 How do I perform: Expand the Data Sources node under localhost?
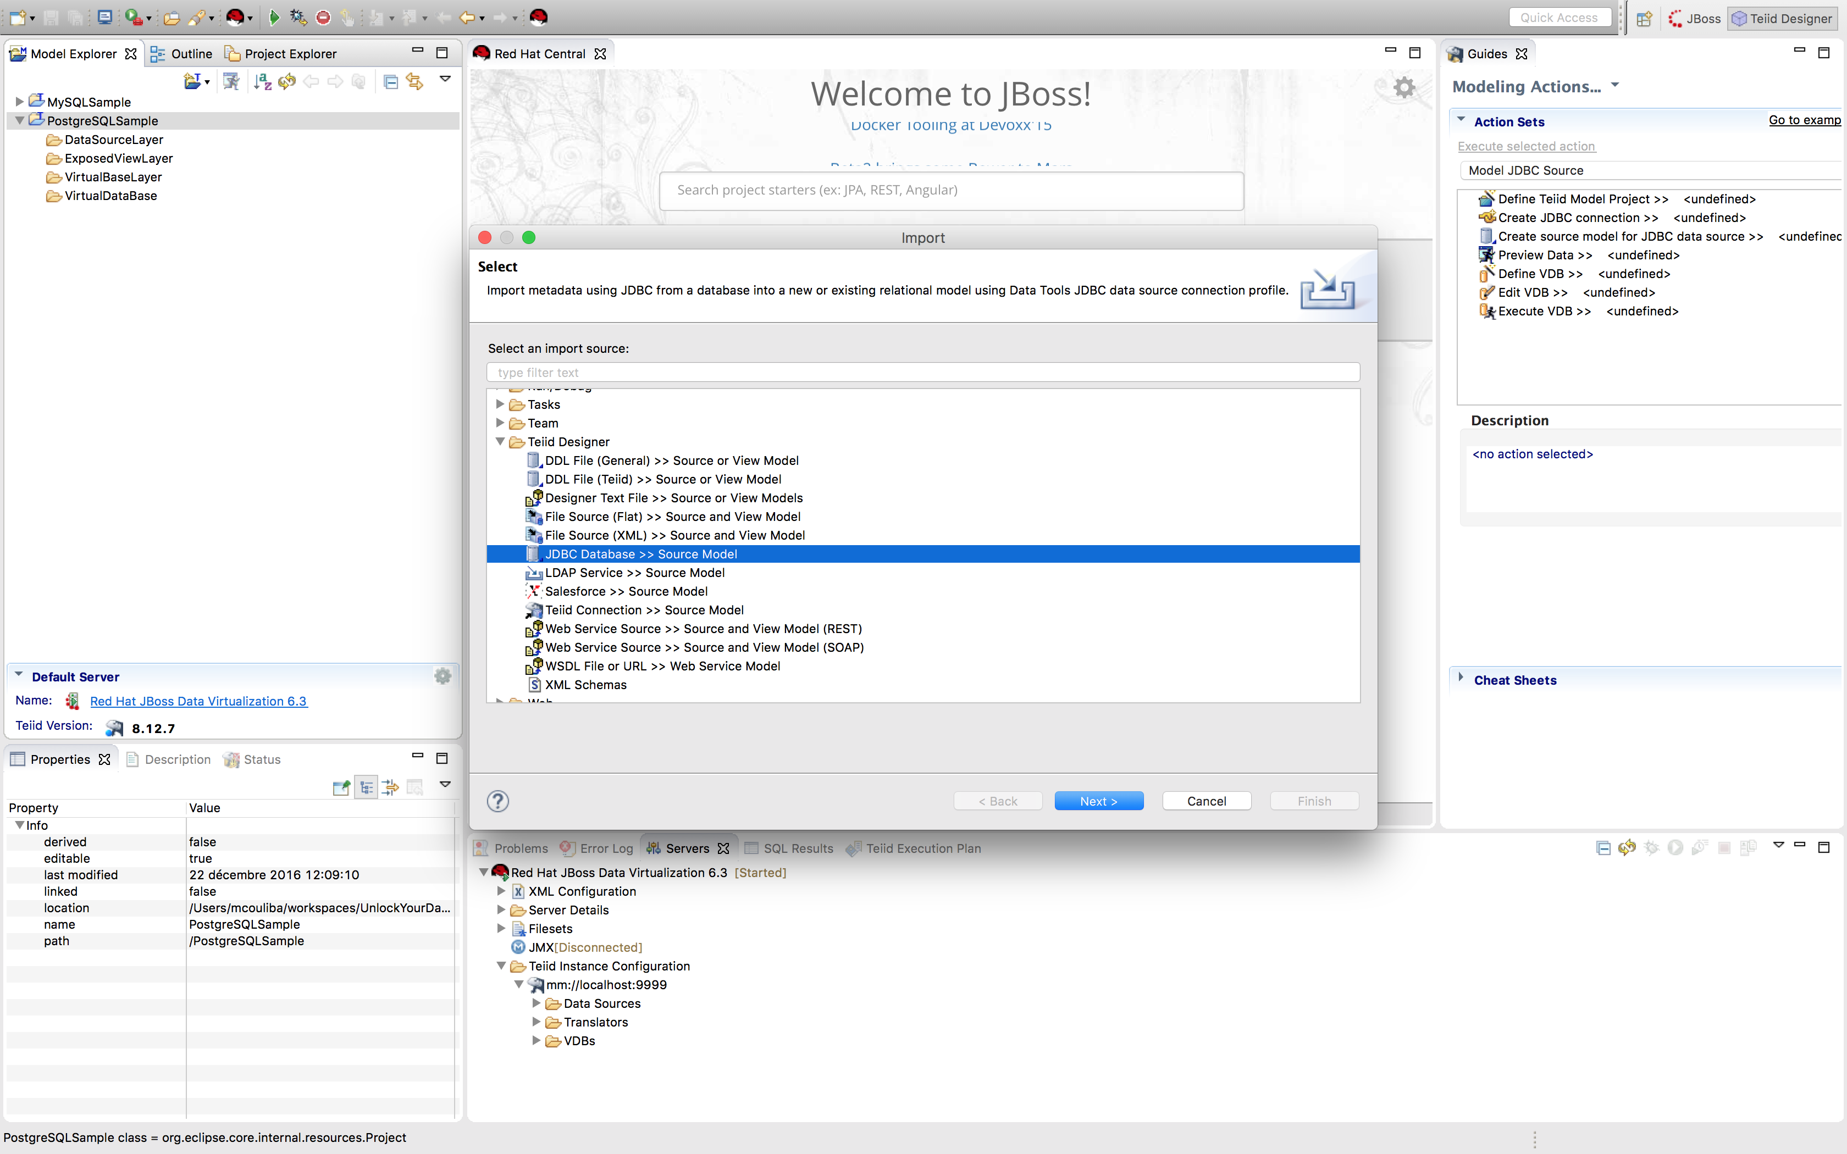click(x=537, y=1003)
